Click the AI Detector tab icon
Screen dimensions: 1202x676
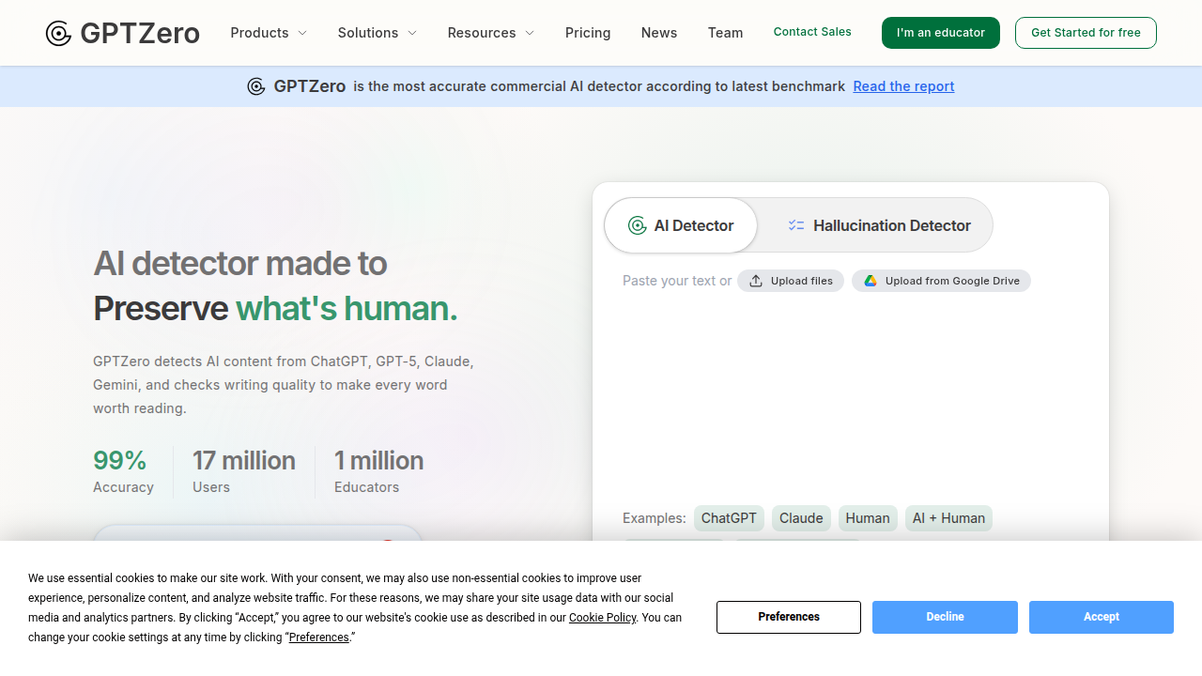(638, 225)
